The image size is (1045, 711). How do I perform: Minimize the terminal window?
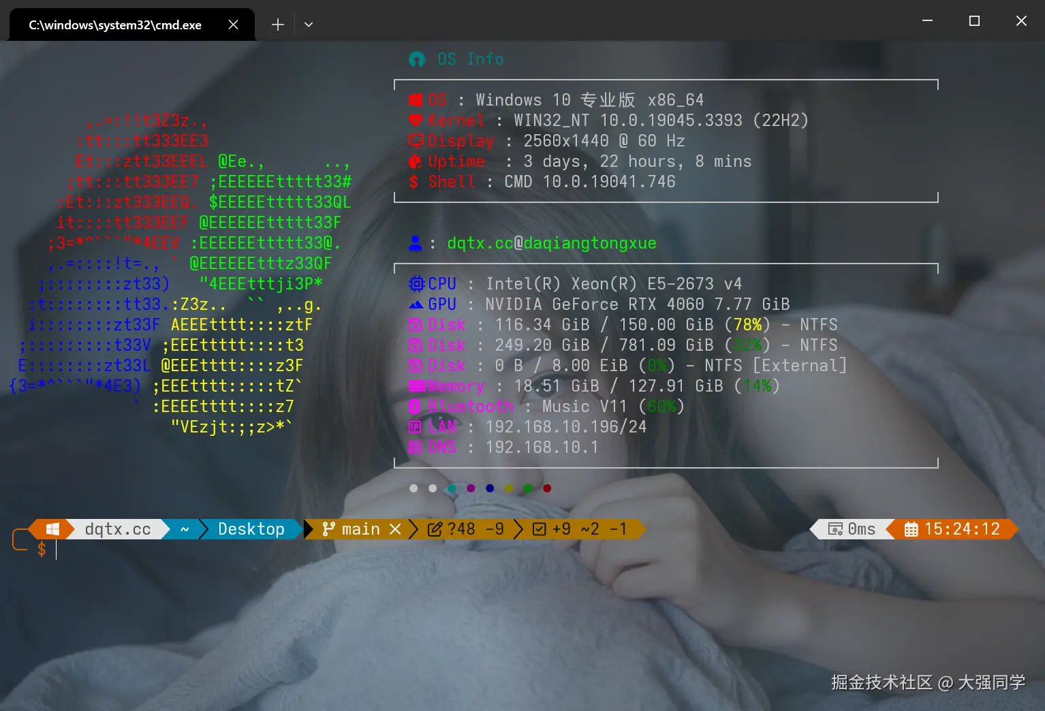tap(927, 21)
